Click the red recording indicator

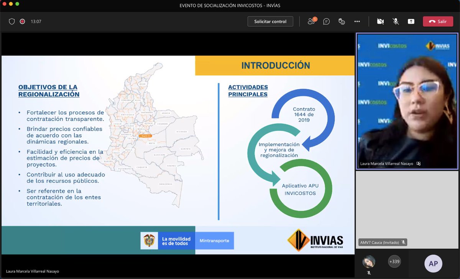22,21
